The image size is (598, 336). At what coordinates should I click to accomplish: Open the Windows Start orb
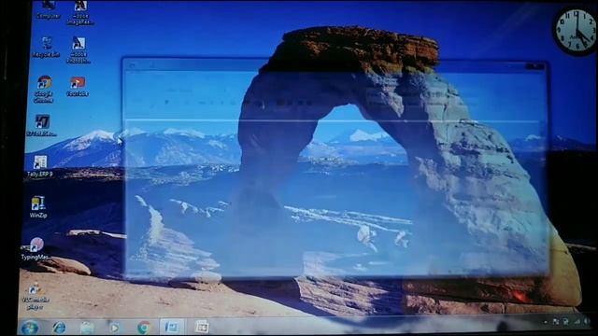pyautogui.click(x=30, y=328)
